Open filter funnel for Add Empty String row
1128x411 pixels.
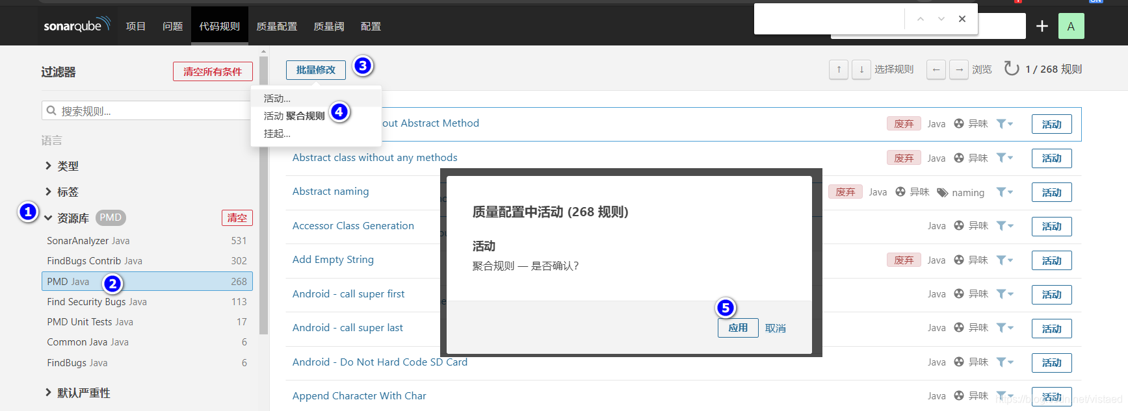[x=1004, y=260]
